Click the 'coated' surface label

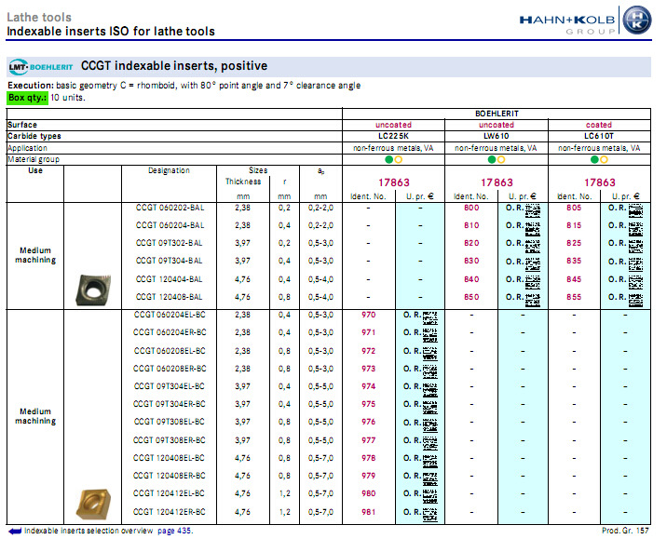coord(599,125)
